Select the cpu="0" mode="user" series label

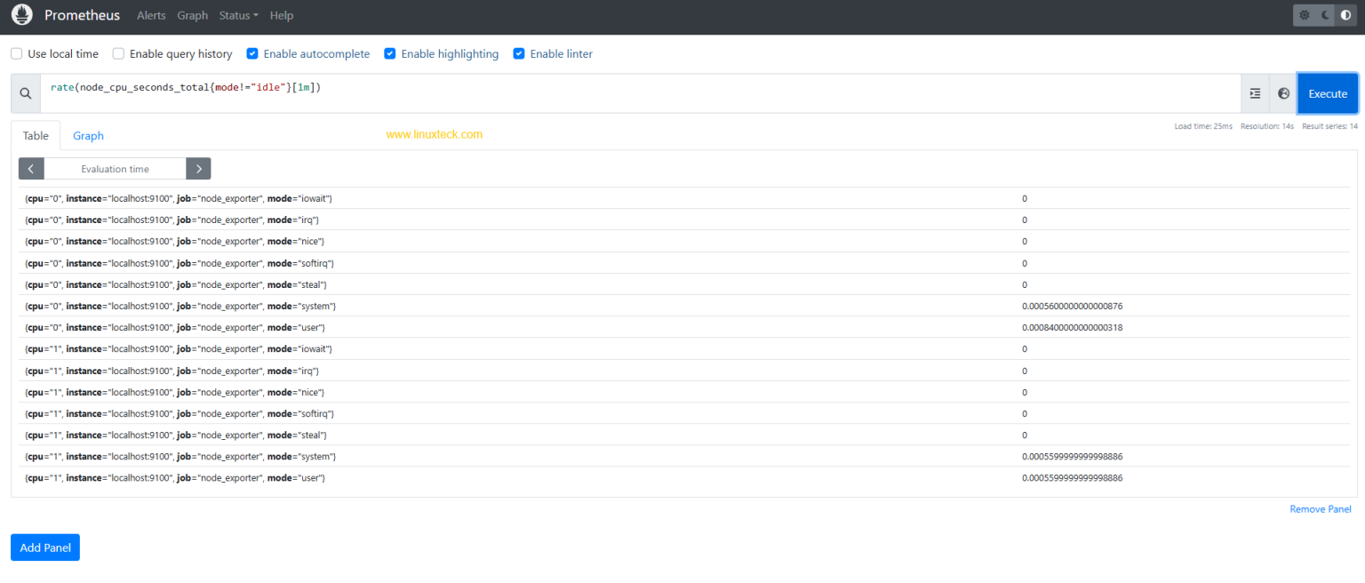[x=175, y=328]
